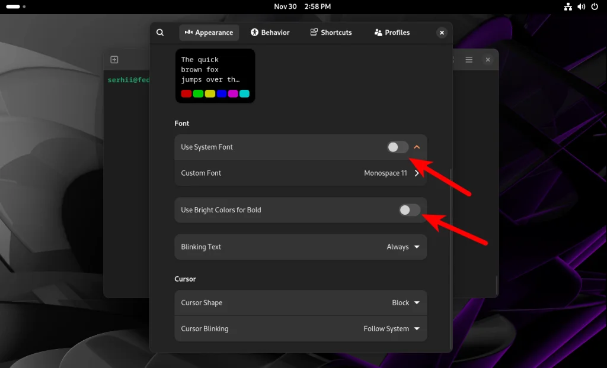Open the Behavior tab
This screenshot has width=607, height=368.
point(270,33)
